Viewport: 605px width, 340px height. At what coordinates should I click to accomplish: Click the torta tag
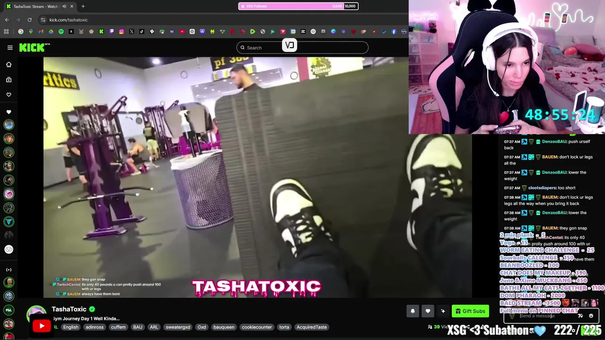[284, 327]
